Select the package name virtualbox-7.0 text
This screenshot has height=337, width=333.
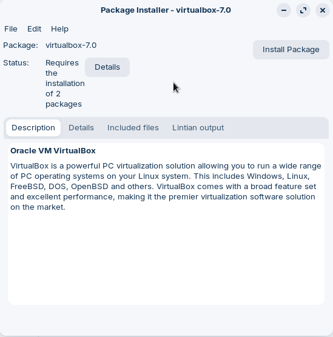tap(71, 45)
